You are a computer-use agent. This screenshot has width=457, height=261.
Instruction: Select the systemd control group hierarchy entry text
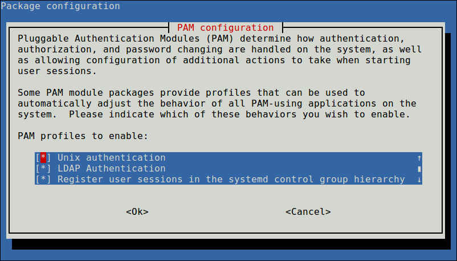pyautogui.click(x=231, y=180)
